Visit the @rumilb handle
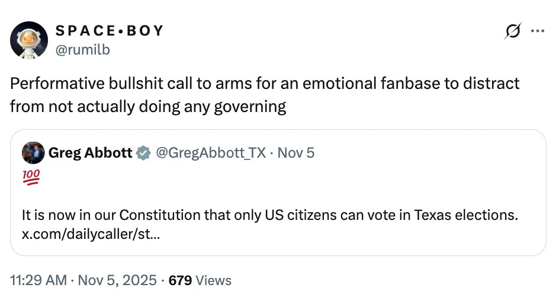559x294 pixels. 83,50
